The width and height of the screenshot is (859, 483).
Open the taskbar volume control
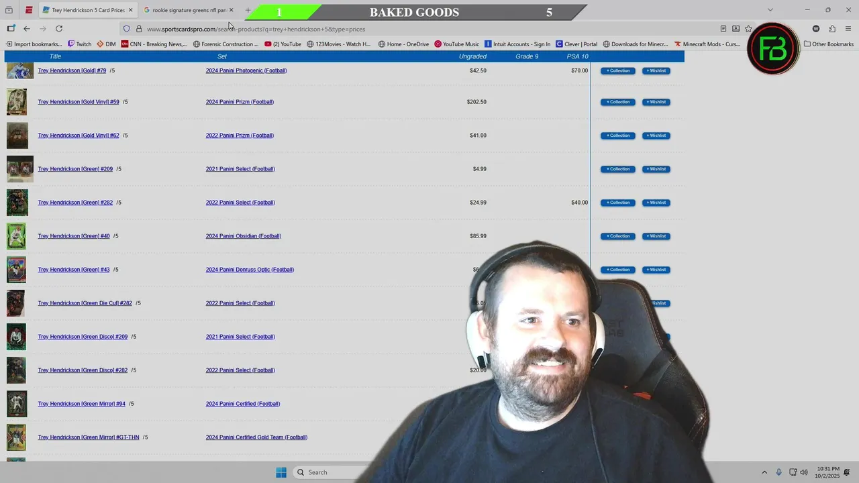pyautogui.click(x=804, y=472)
